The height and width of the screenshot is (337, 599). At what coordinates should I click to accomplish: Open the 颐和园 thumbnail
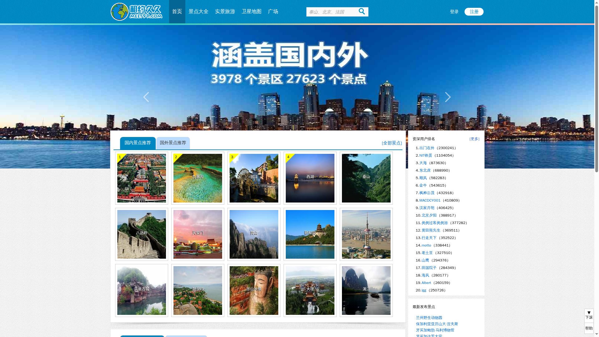310,234
